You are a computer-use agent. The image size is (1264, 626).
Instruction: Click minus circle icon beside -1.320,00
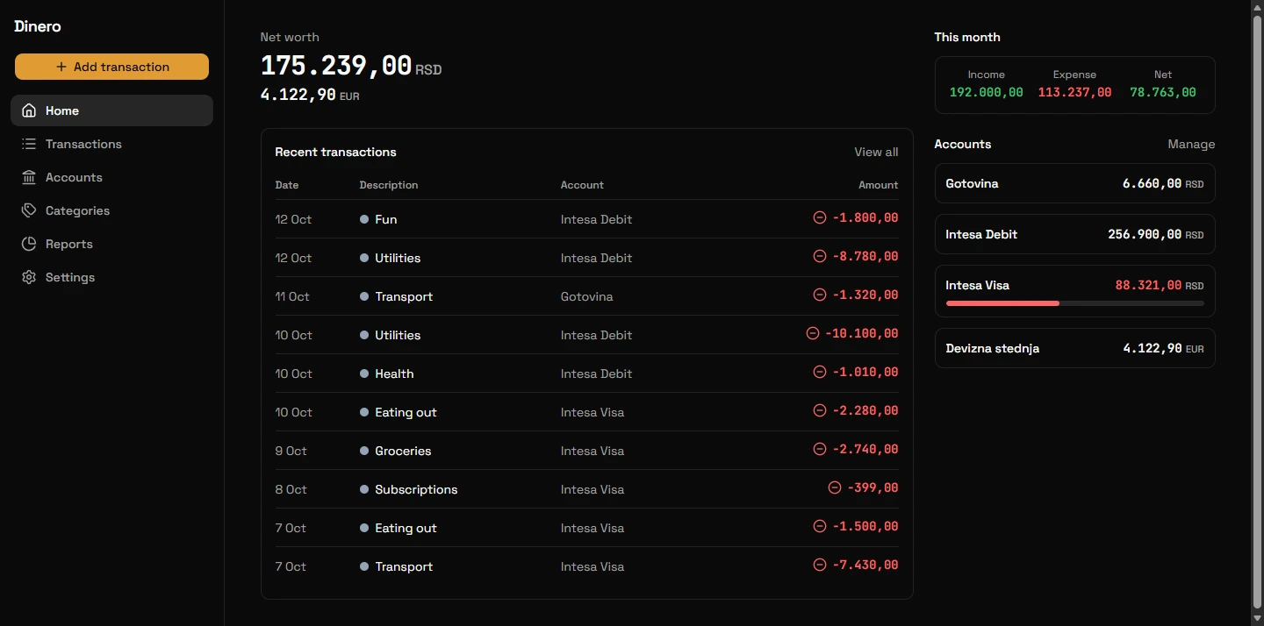[820, 295]
